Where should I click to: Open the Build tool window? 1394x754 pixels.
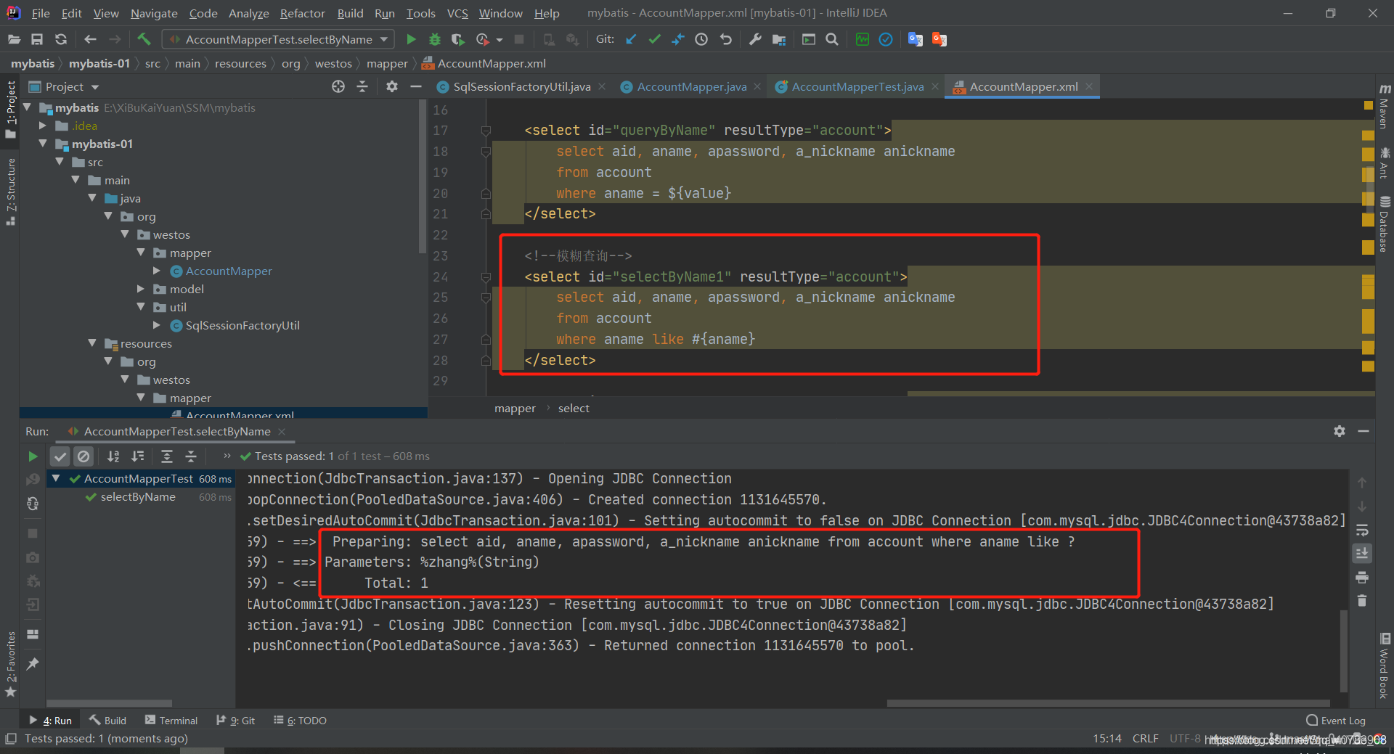coord(108,721)
